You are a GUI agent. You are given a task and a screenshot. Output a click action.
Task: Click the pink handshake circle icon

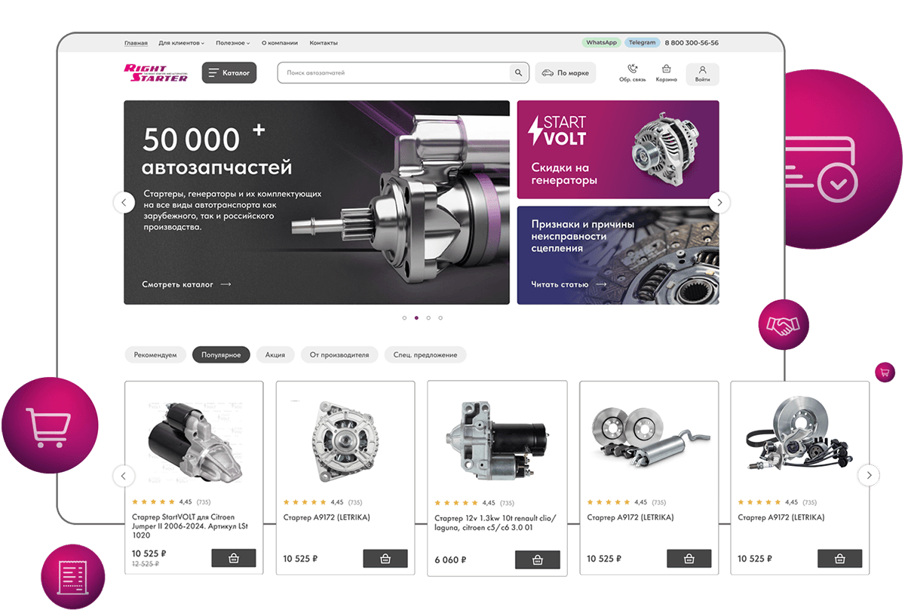point(784,325)
